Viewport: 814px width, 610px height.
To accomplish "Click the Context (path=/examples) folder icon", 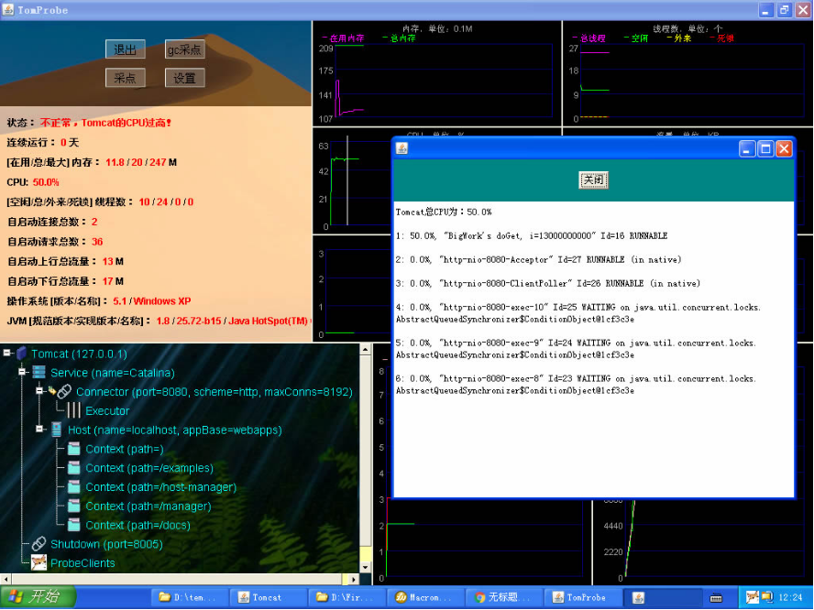I will coord(74,468).
